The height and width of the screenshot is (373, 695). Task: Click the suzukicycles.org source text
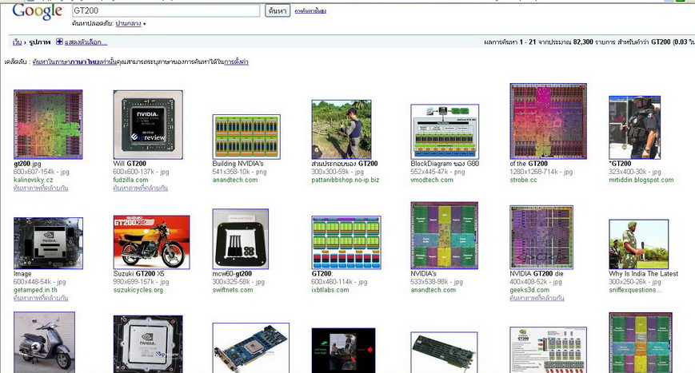[x=138, y=290]
